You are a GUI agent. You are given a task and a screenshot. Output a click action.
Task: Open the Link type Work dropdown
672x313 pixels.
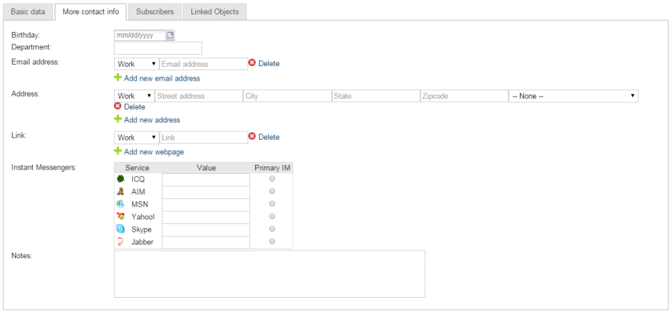(136, 138)
